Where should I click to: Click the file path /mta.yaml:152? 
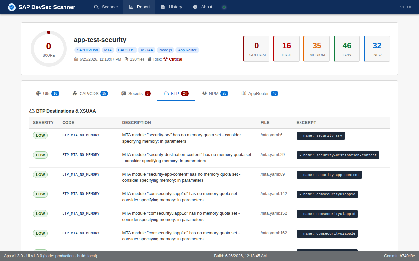274,213
